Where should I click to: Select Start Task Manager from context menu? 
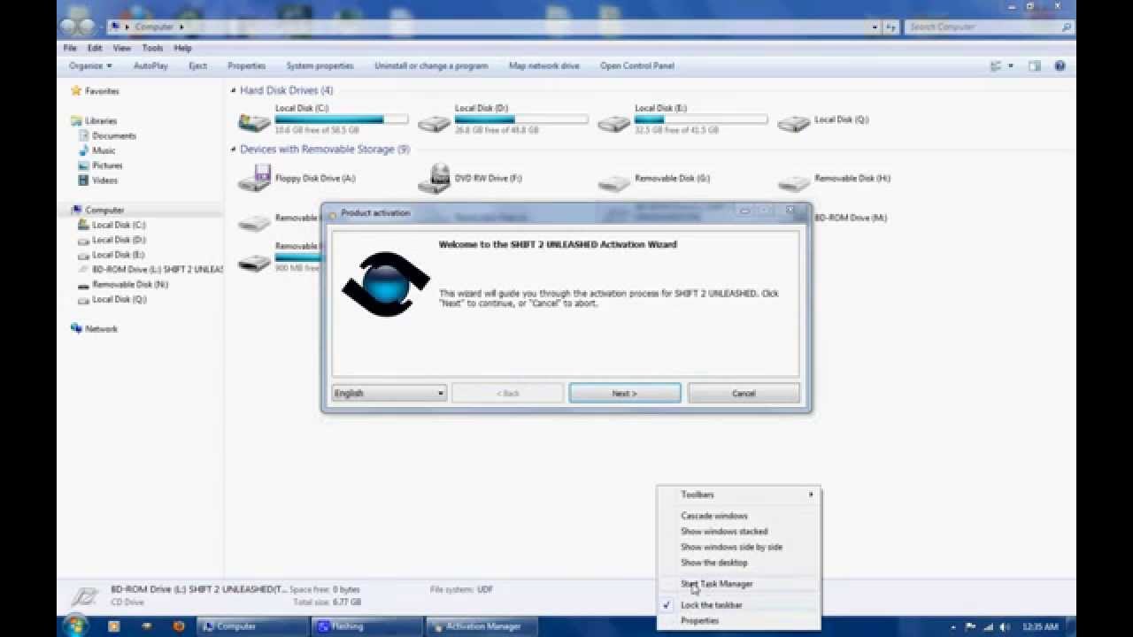[x=717, y=584]
